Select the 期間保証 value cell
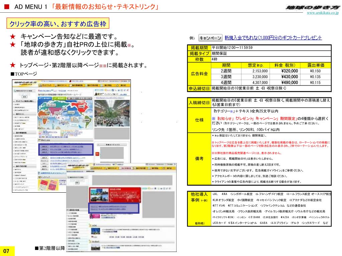 pos(271,54)
